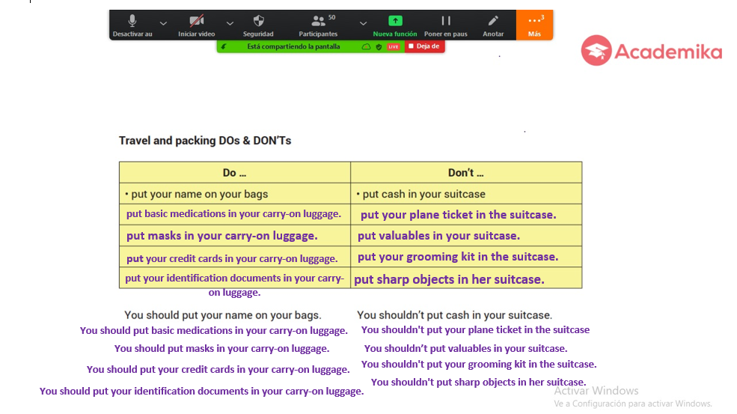Click the LIVE indicator badge
737x414 pixels.
(394, 46)
